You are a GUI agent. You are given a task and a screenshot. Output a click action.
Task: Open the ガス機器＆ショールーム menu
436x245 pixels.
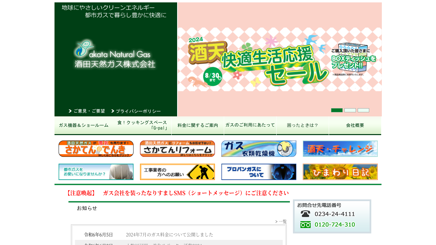pyautogui.click(x=83, y=126)
